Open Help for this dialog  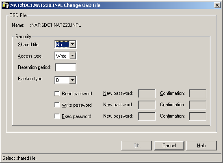[201, 146]
